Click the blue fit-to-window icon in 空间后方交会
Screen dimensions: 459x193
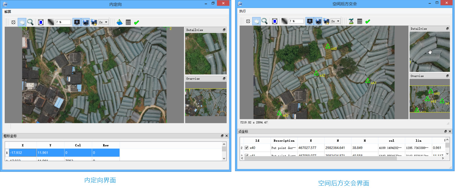click(x=275, y=21)
